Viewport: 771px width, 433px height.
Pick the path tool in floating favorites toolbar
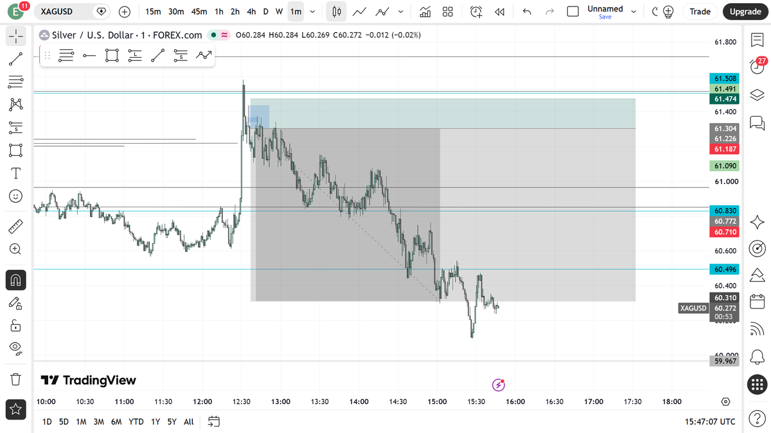pyautogui.click(x=204, y=56)
